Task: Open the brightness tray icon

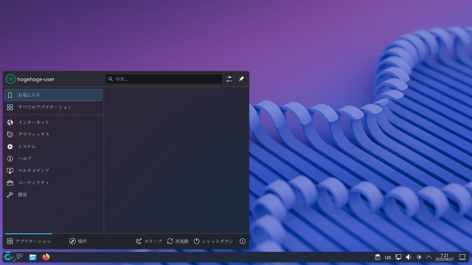Action: coord(419,257)
